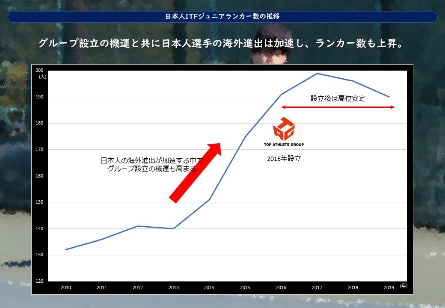Select the blue title banner at top
Viewport: 445px width, 308px height.
point(222,17)
